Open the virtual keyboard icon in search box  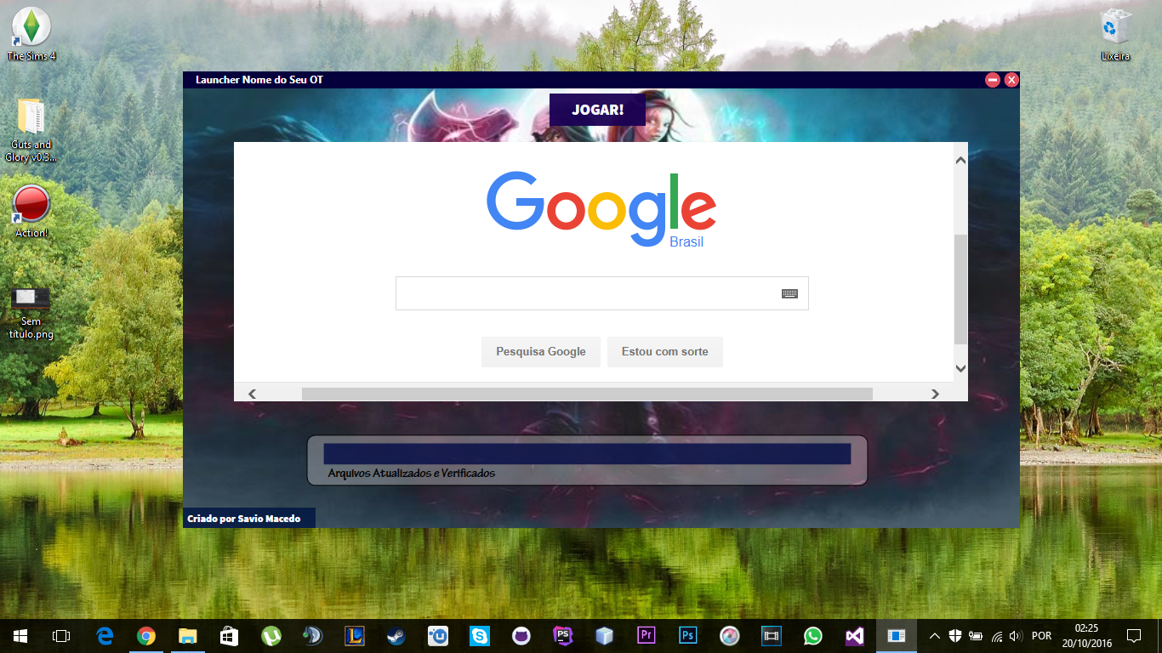pyautogui.click(x=789, y=293)
